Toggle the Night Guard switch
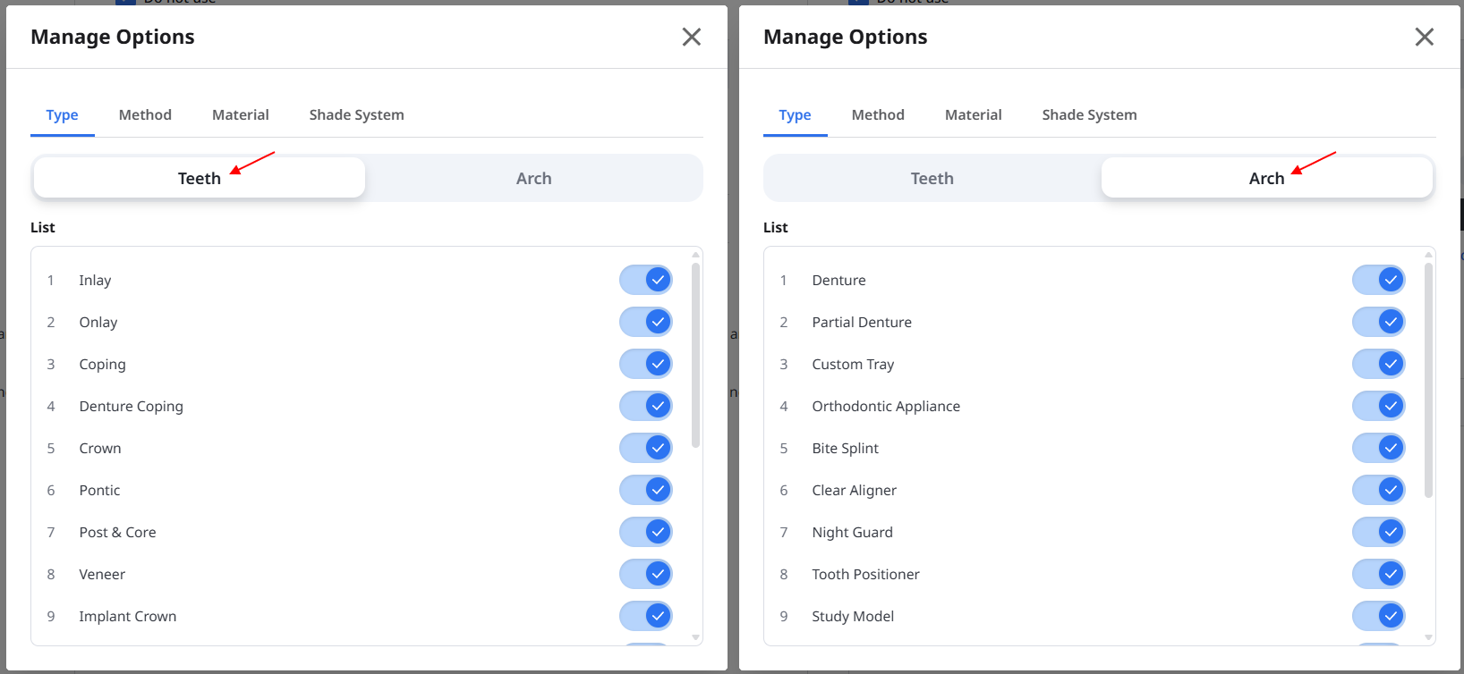Screen dimensions: 1464x674 click(1379, 532)
